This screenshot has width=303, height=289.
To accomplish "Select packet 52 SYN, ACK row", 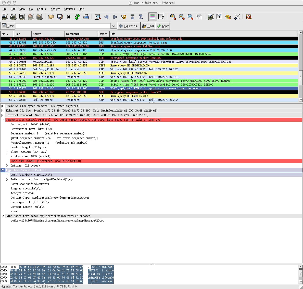I will point(149,81).
